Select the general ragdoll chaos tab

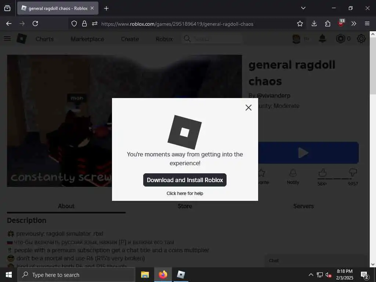[58, 8]
